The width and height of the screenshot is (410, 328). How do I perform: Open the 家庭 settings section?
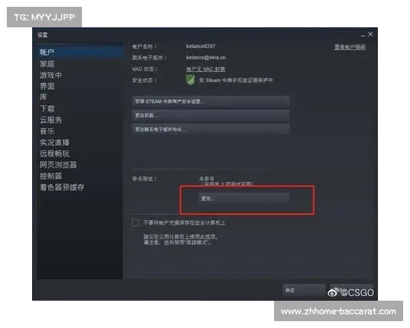click(47, 64)
